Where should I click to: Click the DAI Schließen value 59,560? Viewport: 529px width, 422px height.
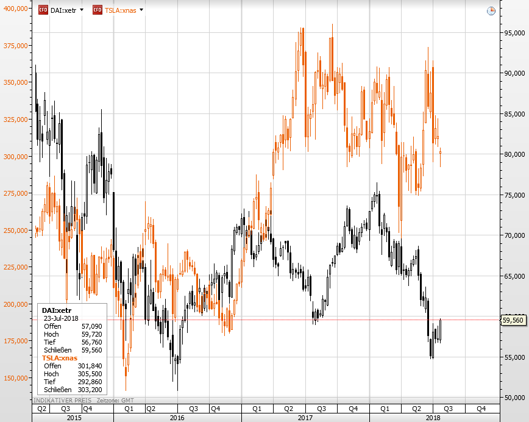point(91,350)
